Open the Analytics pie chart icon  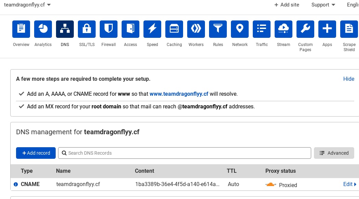[x=43, y=29]
